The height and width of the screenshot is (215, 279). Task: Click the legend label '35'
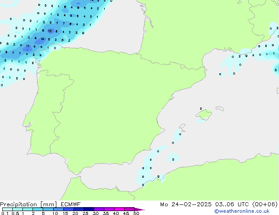tap(106, 213)
